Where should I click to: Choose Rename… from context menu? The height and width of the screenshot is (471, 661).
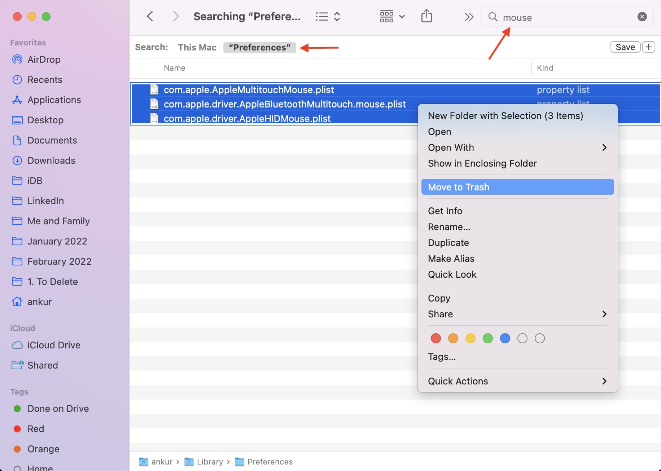click(517, 227)
